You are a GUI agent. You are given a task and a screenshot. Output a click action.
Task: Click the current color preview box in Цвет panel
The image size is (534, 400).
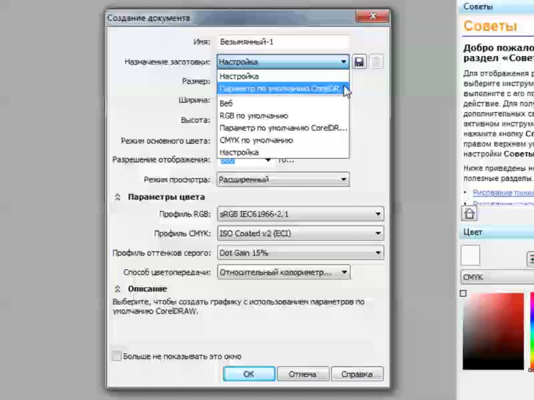pos(471,255)
